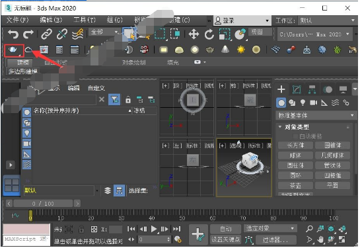Click the film camera icon in toolbar
The height and width of the screenshot is (248, 360).
point(144,50)
